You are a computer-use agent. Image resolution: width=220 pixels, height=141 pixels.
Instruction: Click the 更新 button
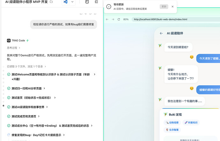tap(164, 7)
